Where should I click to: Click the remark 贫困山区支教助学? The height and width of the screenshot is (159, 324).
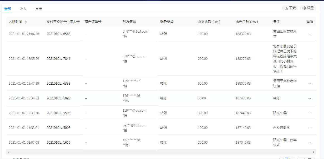285,34
